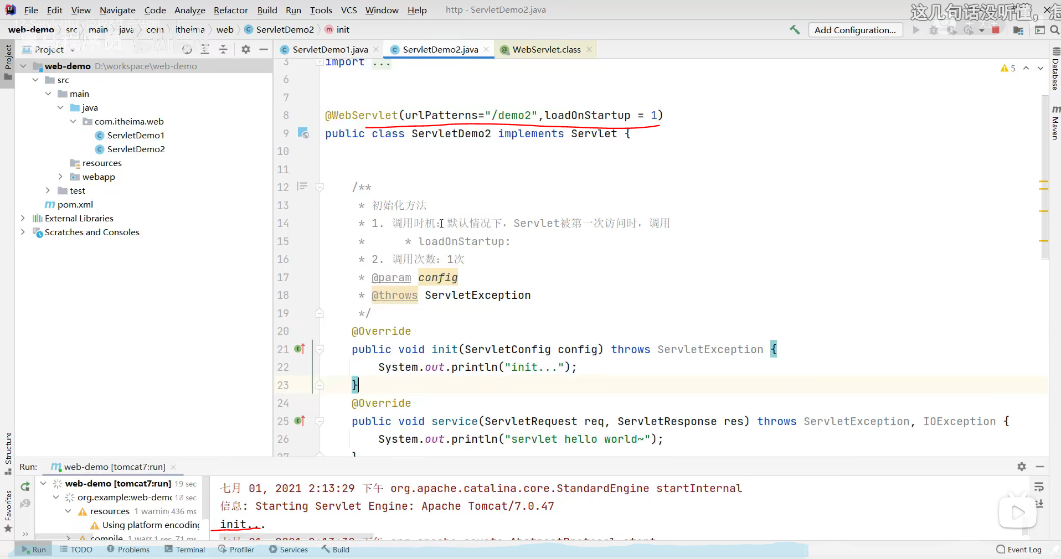Click the Debug bug icon in the top toolbar
Screen dimensions: 1061x559
click(934, 30)
